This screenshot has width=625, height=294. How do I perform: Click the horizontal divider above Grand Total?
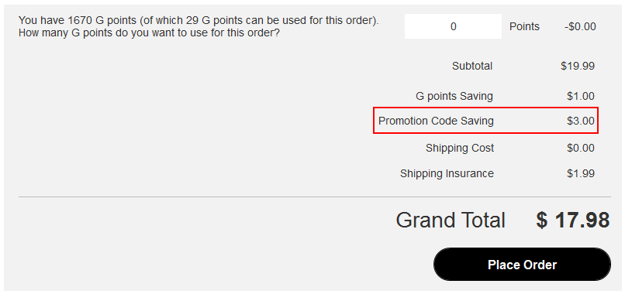point(315,197)
